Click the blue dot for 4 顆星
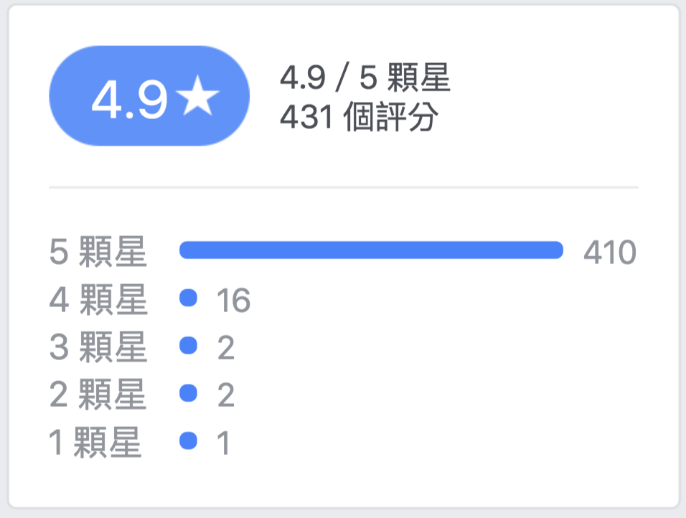686x518 pixels. coord(189,298)
